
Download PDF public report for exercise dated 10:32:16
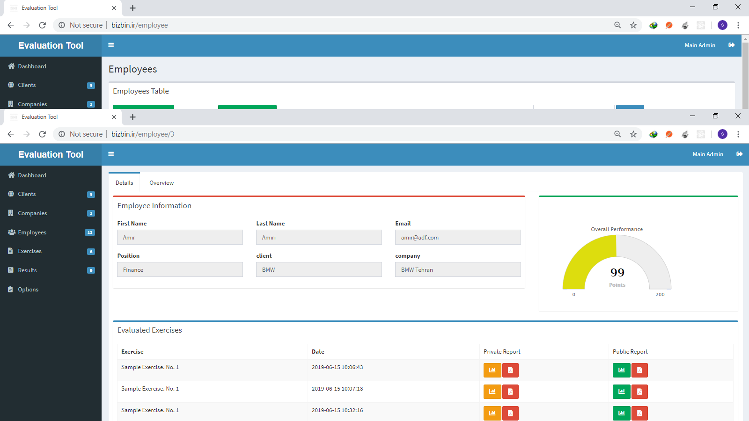tap(639, 414)
